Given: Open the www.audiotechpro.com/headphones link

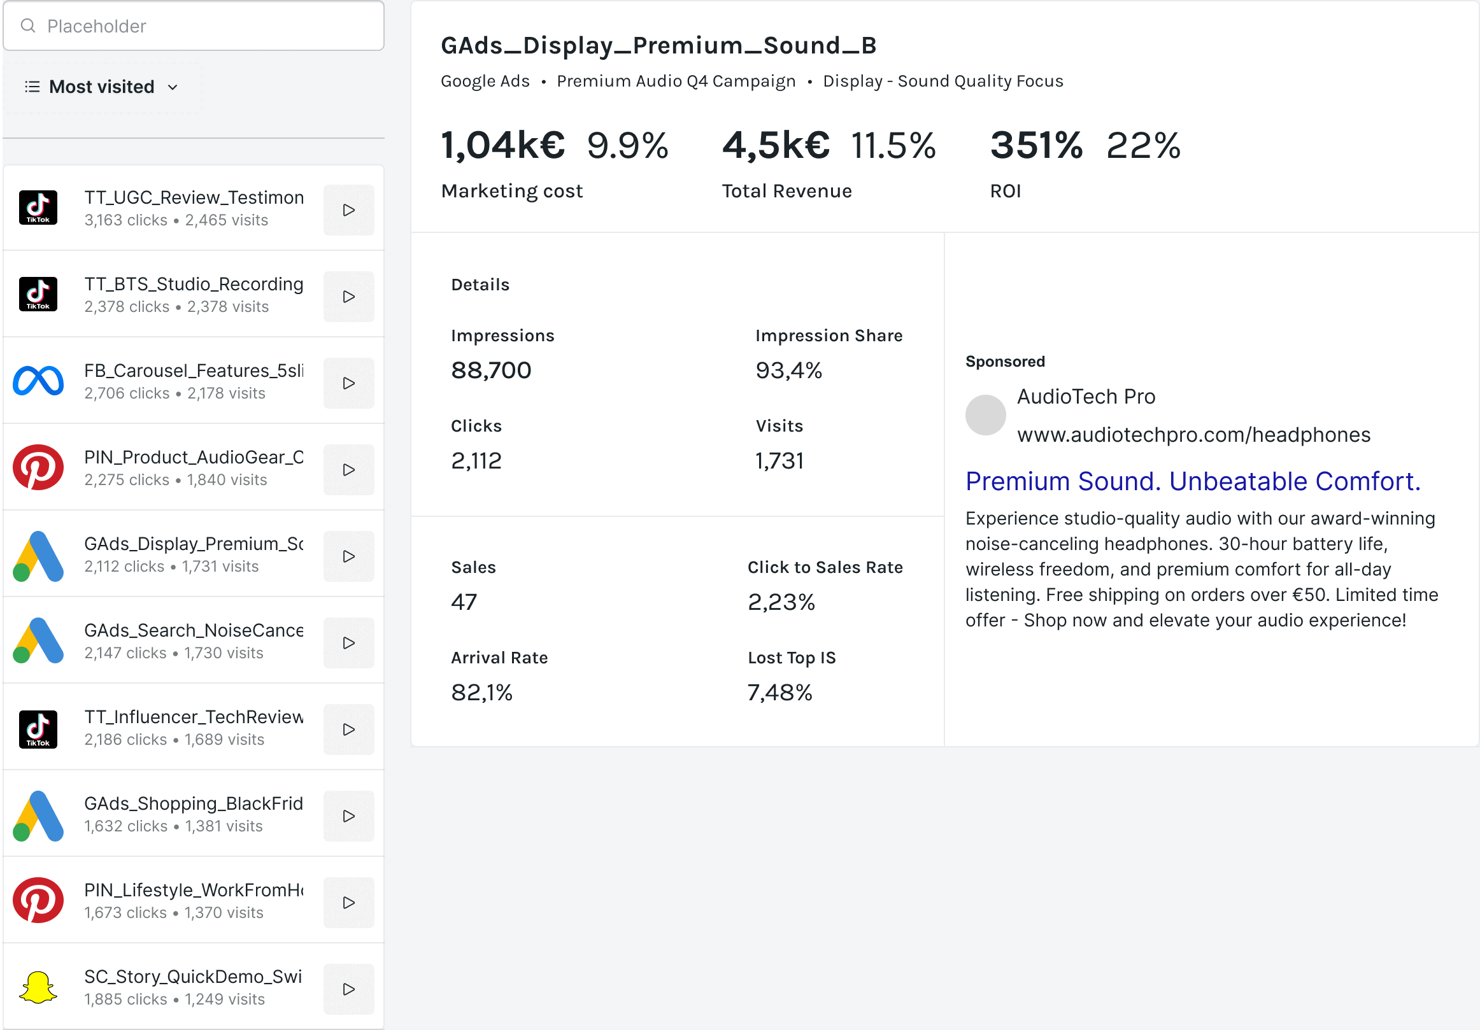Looking at the screenshot, I should click(x=1194, y=434).
